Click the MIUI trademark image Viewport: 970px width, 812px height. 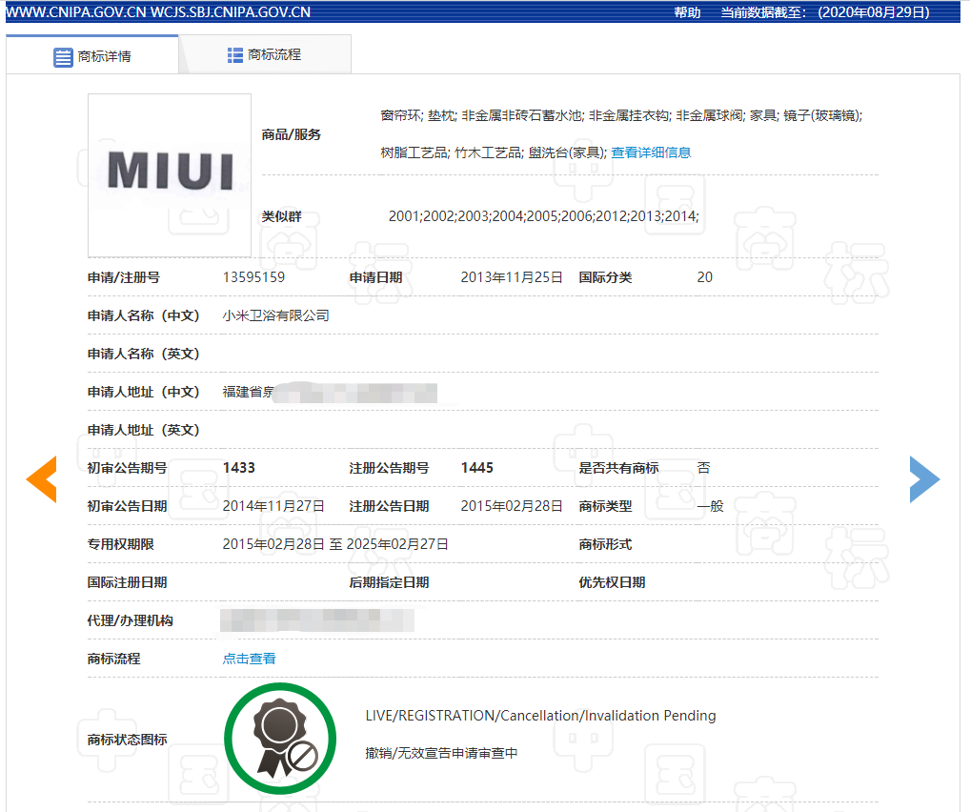[x=170, y=175]
